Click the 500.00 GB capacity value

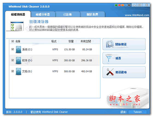69,71
